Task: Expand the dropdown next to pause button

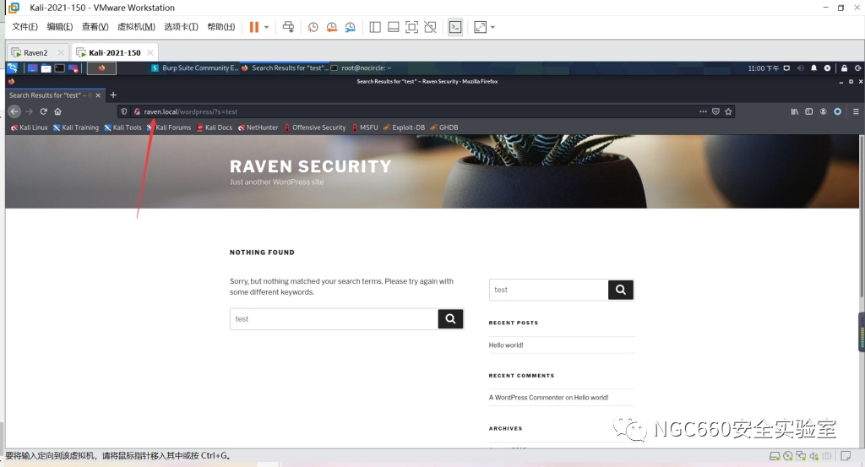Action: pyautogui.click(x=267, y=27)
